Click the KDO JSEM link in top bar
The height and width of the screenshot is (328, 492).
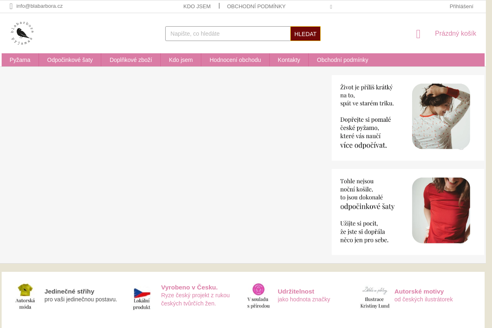tap(197, 6)
